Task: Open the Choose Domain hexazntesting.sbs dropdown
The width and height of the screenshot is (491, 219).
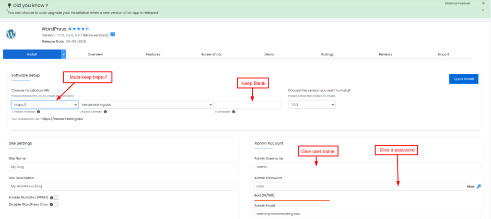Action: coord(146,105)
